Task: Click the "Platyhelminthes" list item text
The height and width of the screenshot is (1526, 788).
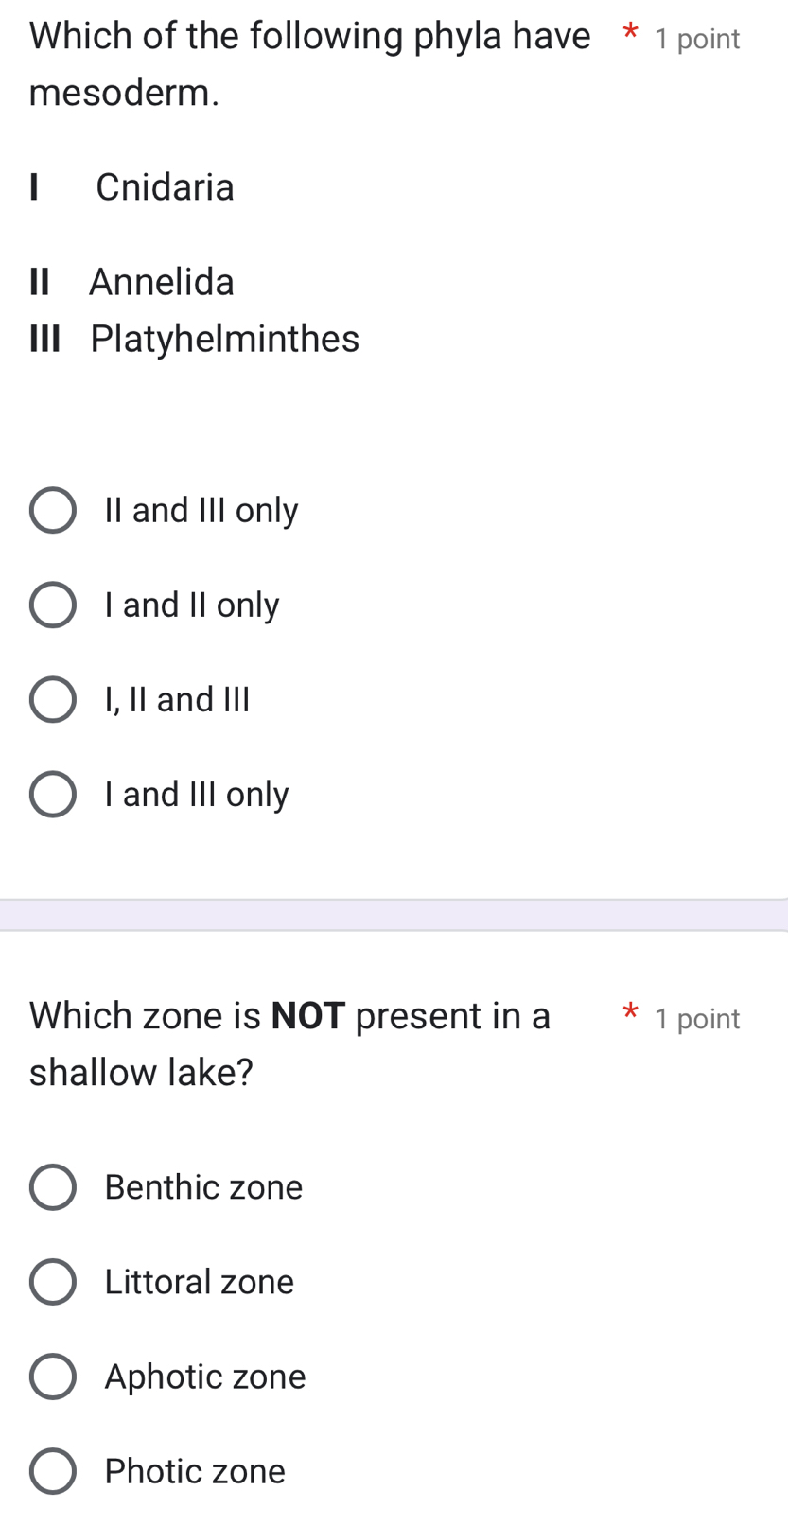Action: pos(223,339)
